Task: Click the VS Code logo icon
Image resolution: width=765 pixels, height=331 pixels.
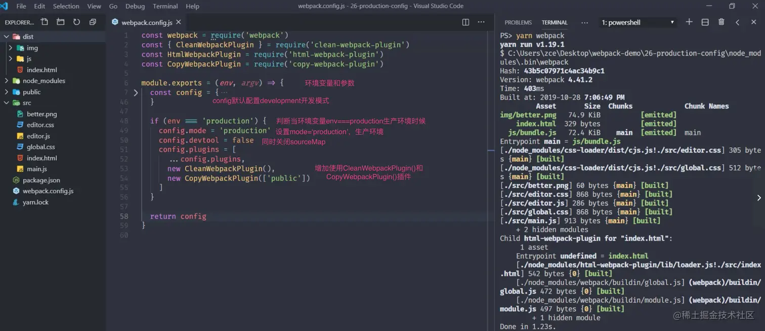Action: (5, 6)
